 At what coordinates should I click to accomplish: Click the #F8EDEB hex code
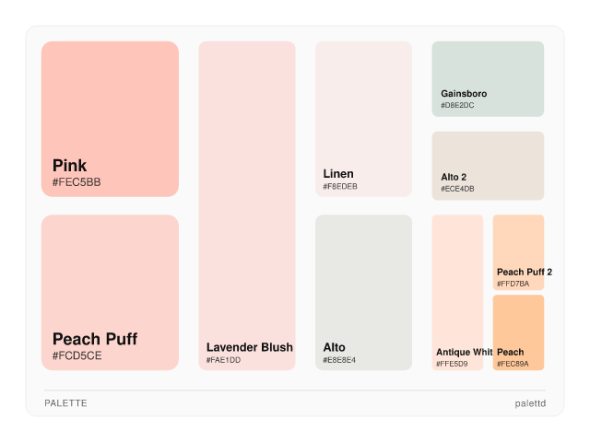pyautogui.click(x=340, y=187)
